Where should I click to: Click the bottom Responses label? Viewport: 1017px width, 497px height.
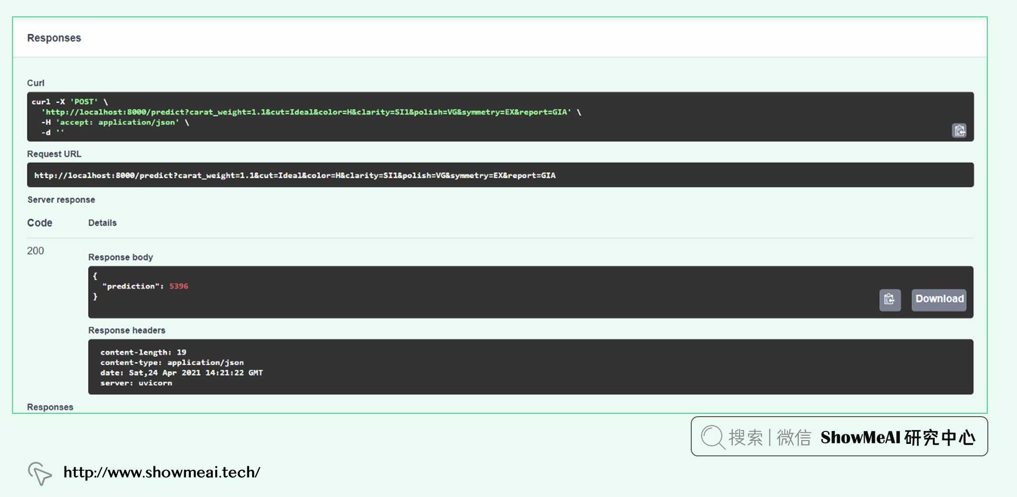(50, 407)
